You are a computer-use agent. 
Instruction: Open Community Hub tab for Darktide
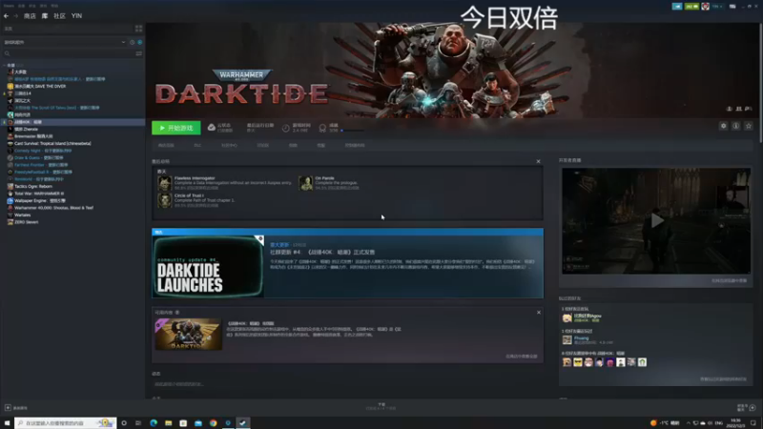point(229,146)
